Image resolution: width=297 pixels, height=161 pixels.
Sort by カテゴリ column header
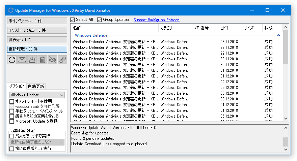click(175, 28)
